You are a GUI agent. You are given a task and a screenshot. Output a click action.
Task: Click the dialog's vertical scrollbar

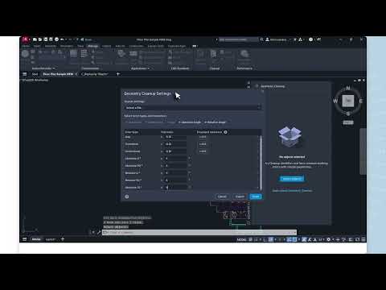pyautogui.click(x=261, y=163)
